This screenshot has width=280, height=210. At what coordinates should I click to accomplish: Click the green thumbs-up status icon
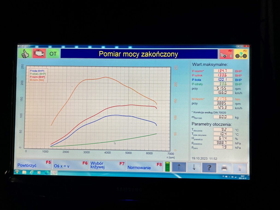point(25,54)
